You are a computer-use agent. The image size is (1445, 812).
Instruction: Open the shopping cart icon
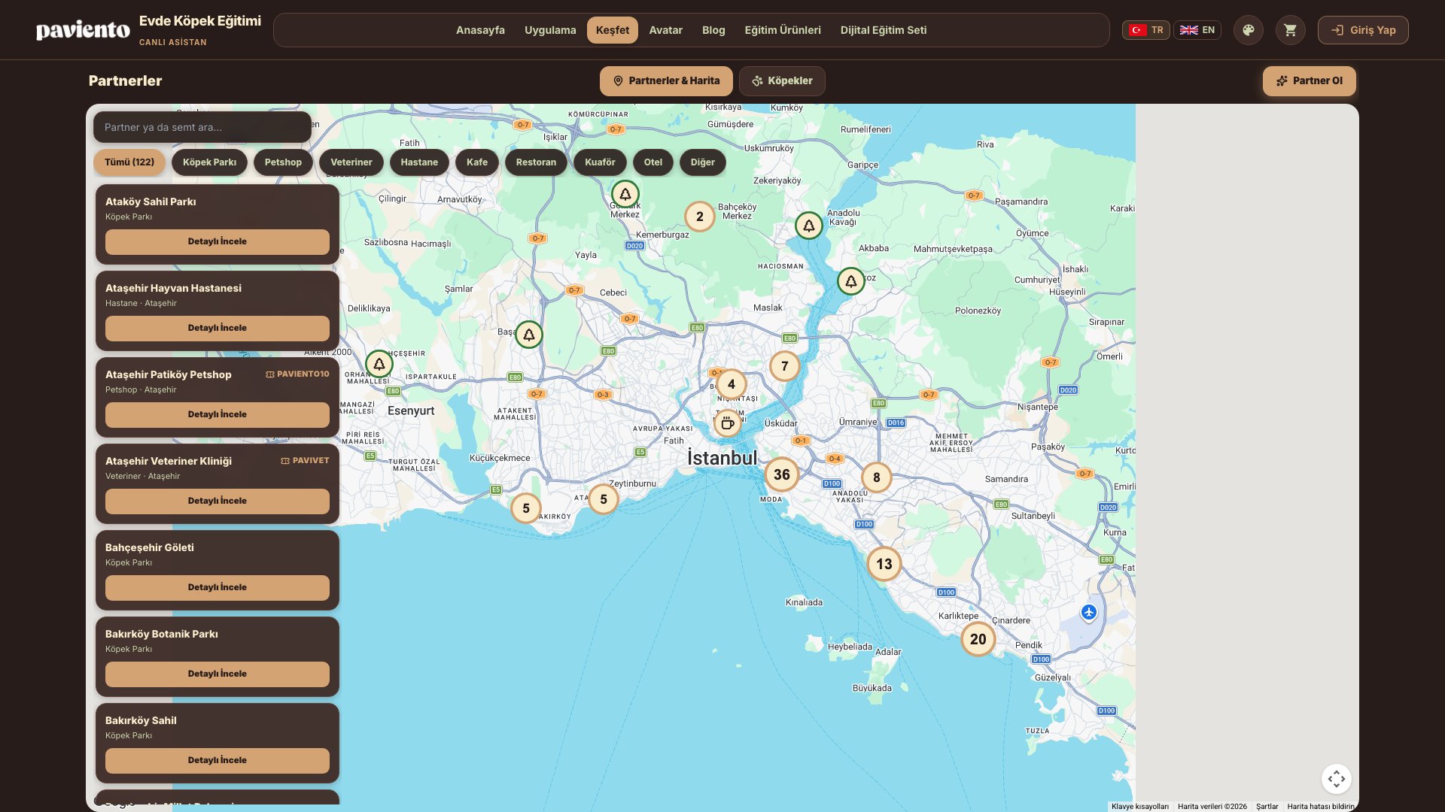tap(1291, 30)
